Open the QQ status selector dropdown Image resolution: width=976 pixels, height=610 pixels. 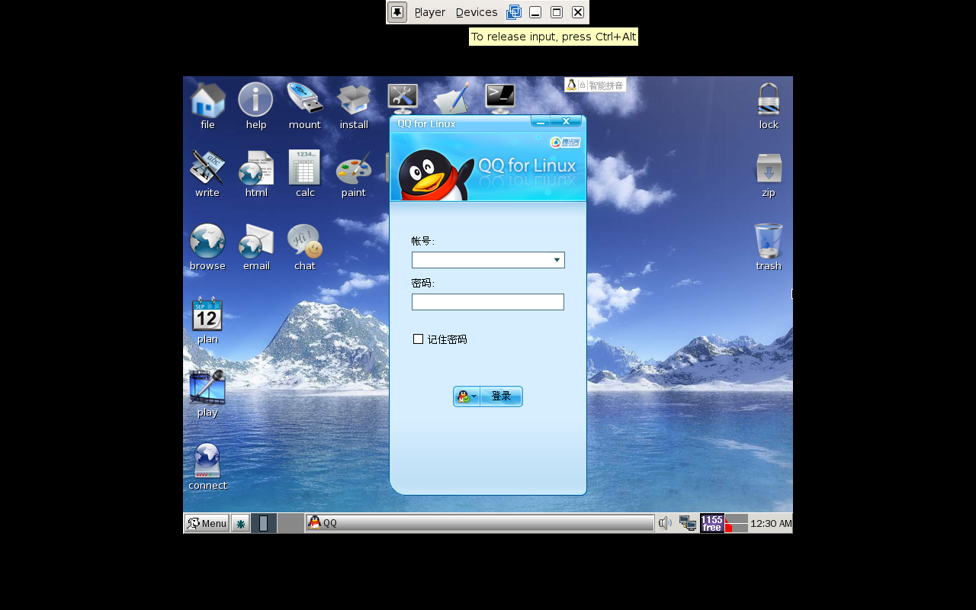point(467,396)
